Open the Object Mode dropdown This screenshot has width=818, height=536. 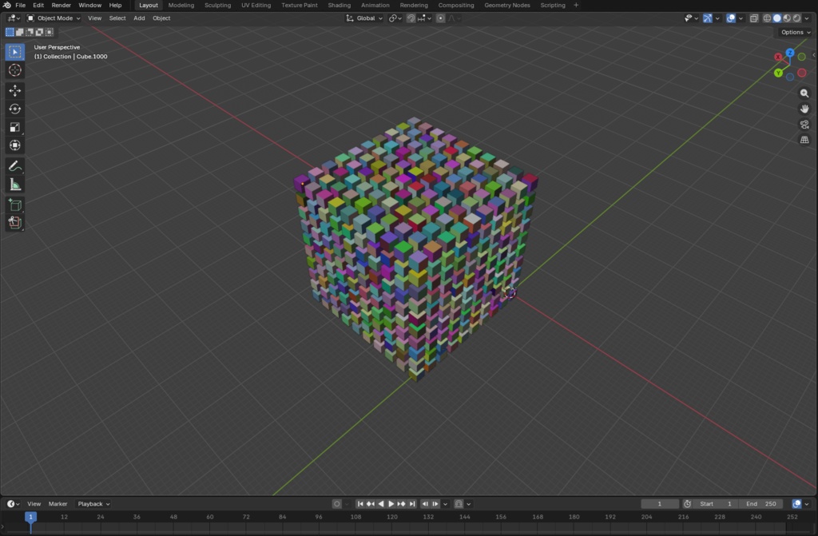(54, 18)
